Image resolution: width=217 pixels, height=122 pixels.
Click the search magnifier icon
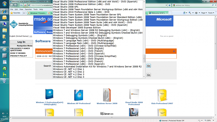[213, 5]
